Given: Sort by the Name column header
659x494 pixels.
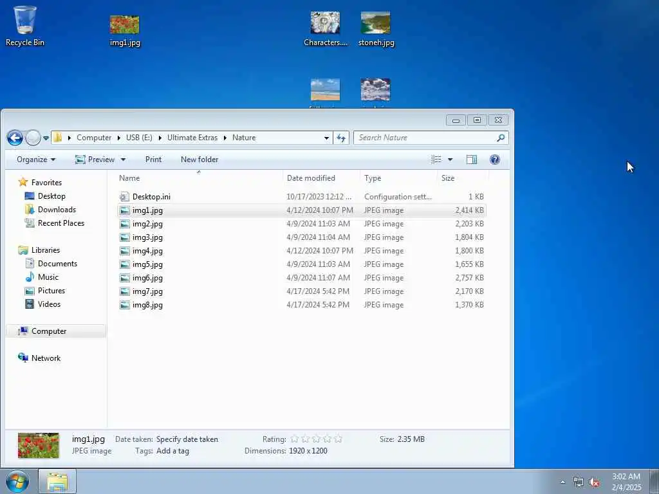Looking at the screenshot, I should 199,178.
